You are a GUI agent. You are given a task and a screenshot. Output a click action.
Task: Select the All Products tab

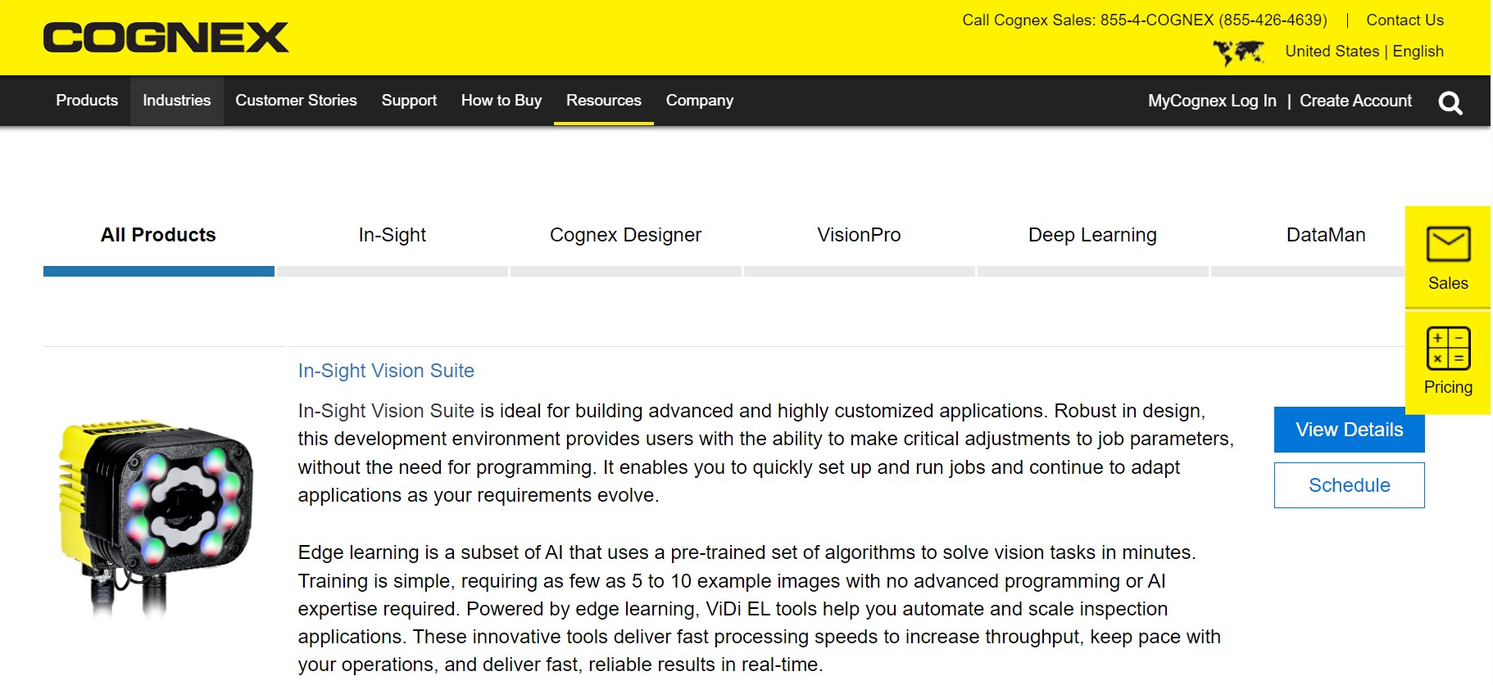[158, 236]
